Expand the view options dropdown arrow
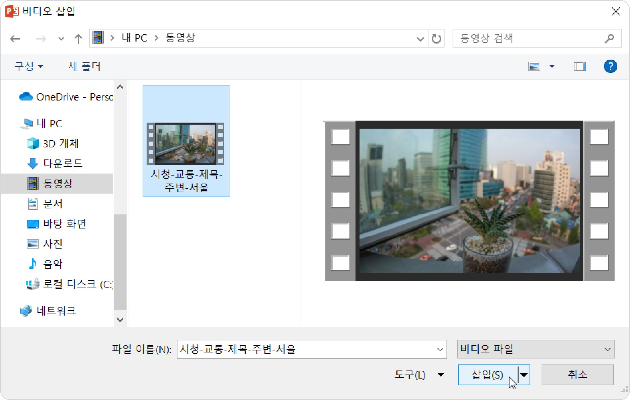The image size is (630, 400). [x=552, y=66]
